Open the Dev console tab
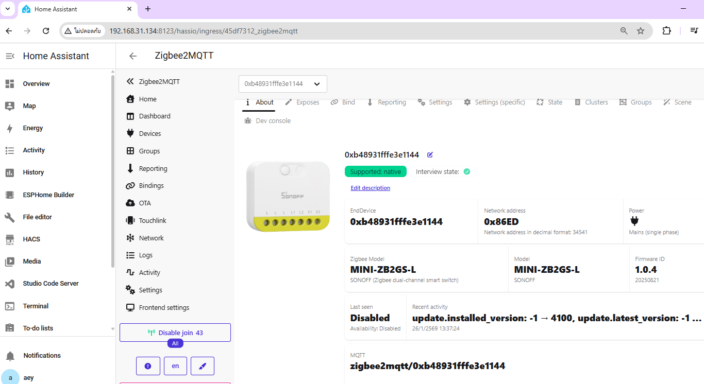Screen dimensions: 704x384 pos(267,121)
